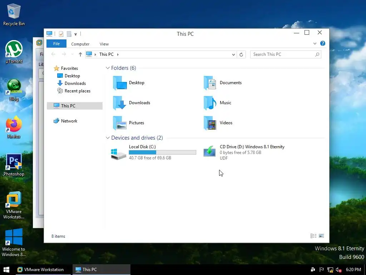366x275 pixels.
Task: Select the Local Disk (C:) drive icon
Action: [119, 154]
